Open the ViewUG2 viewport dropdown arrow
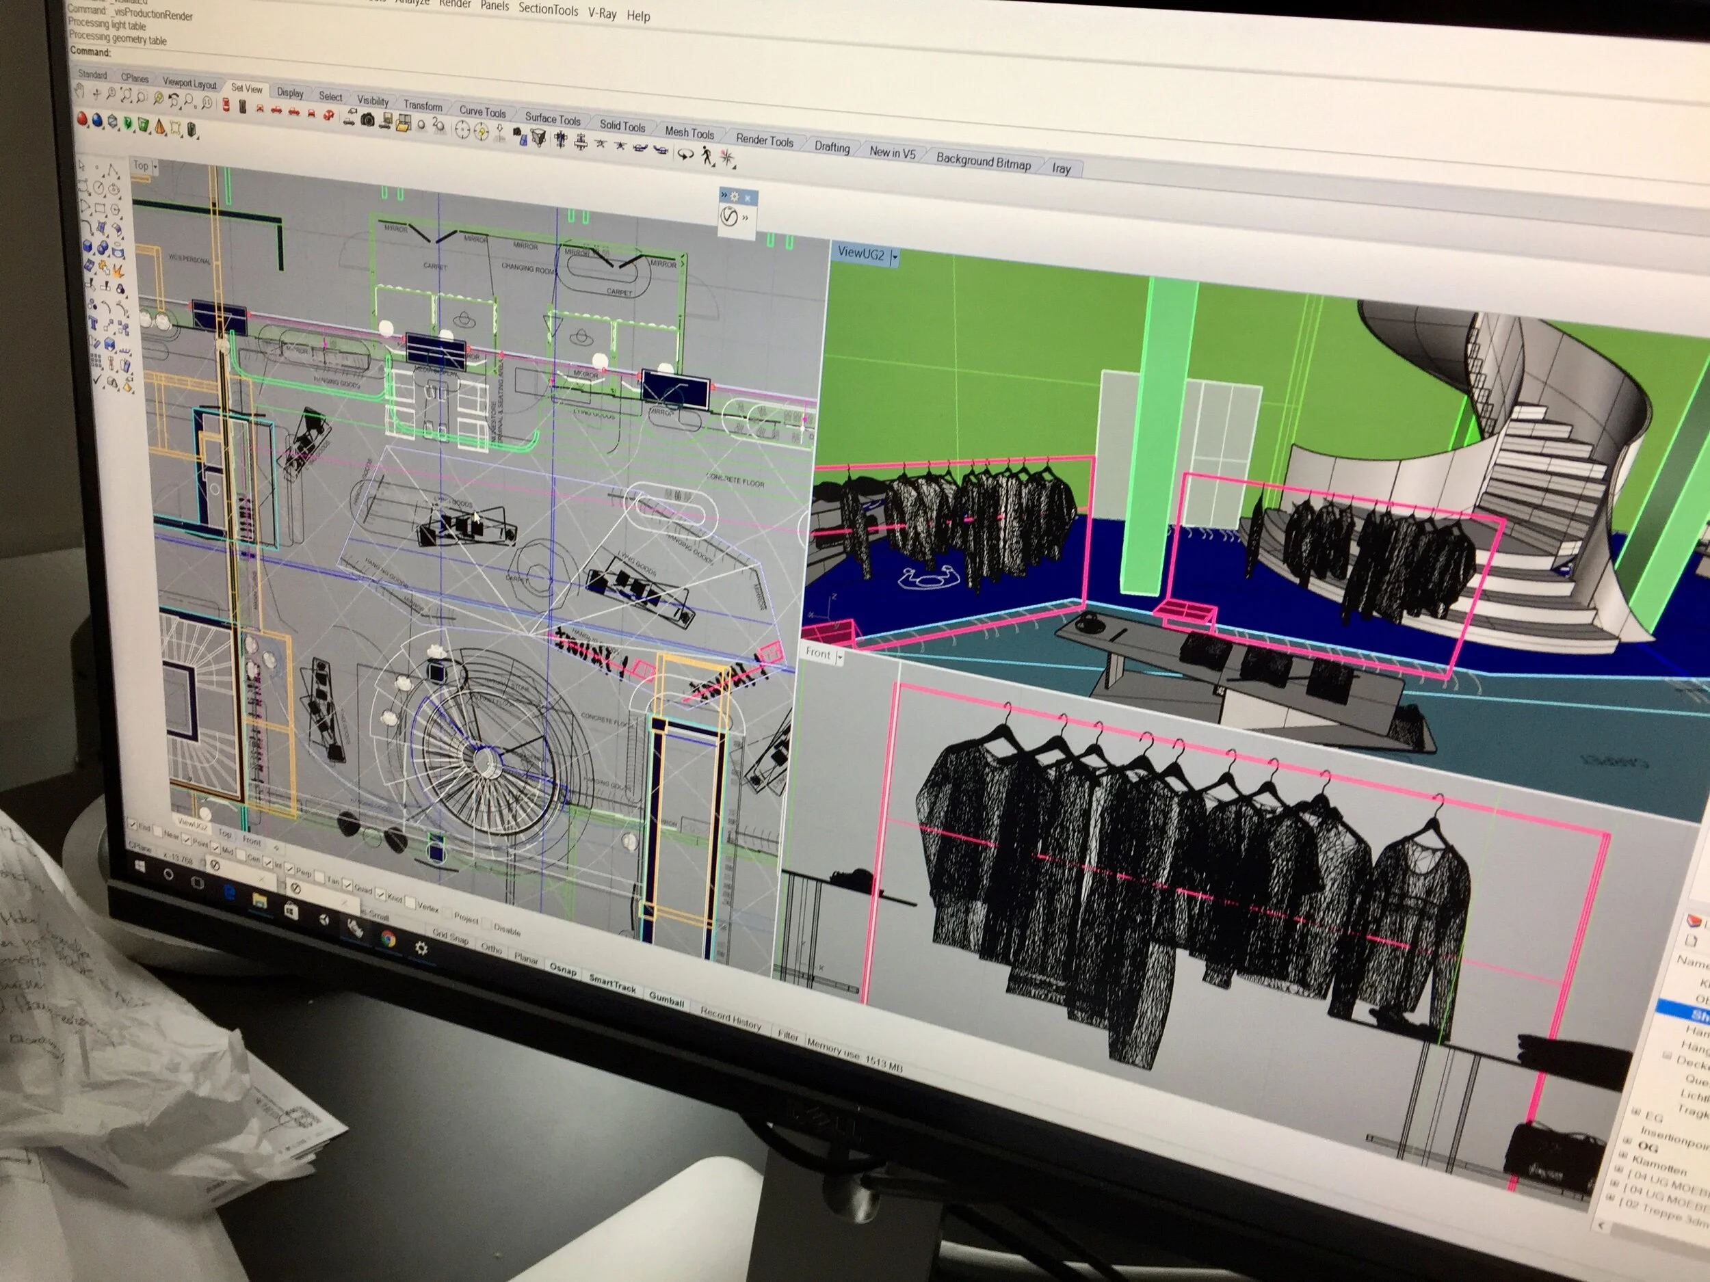 pyautogui.click(x=895, y=256)
